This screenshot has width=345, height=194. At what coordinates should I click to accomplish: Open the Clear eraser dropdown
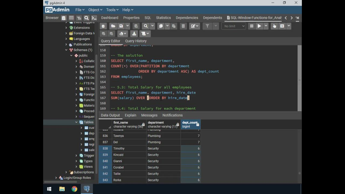click(x=123, y=34)
